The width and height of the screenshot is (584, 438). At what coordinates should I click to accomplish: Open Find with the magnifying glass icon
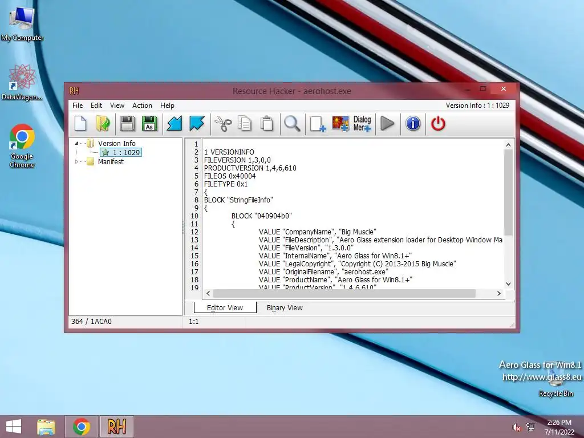click(x=292, y=124)
